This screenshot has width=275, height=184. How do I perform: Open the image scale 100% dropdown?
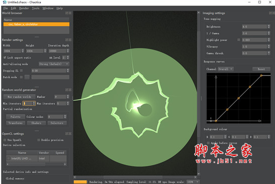click(x=193, y=182)
